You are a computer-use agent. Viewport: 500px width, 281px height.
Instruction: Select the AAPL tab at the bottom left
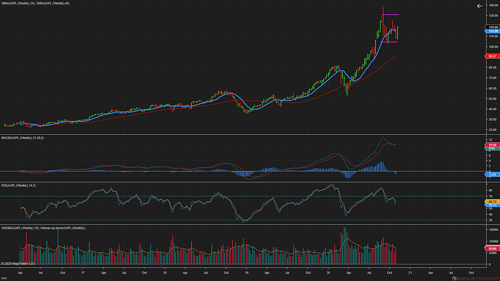[x=4, y=278]
